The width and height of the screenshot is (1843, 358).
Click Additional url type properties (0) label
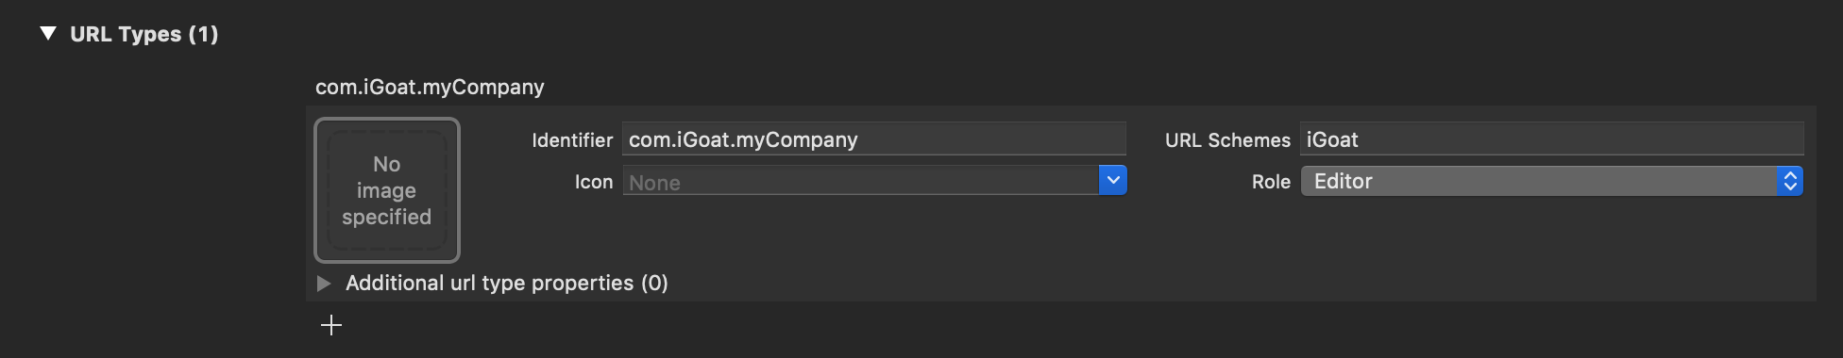click(507, 283)
